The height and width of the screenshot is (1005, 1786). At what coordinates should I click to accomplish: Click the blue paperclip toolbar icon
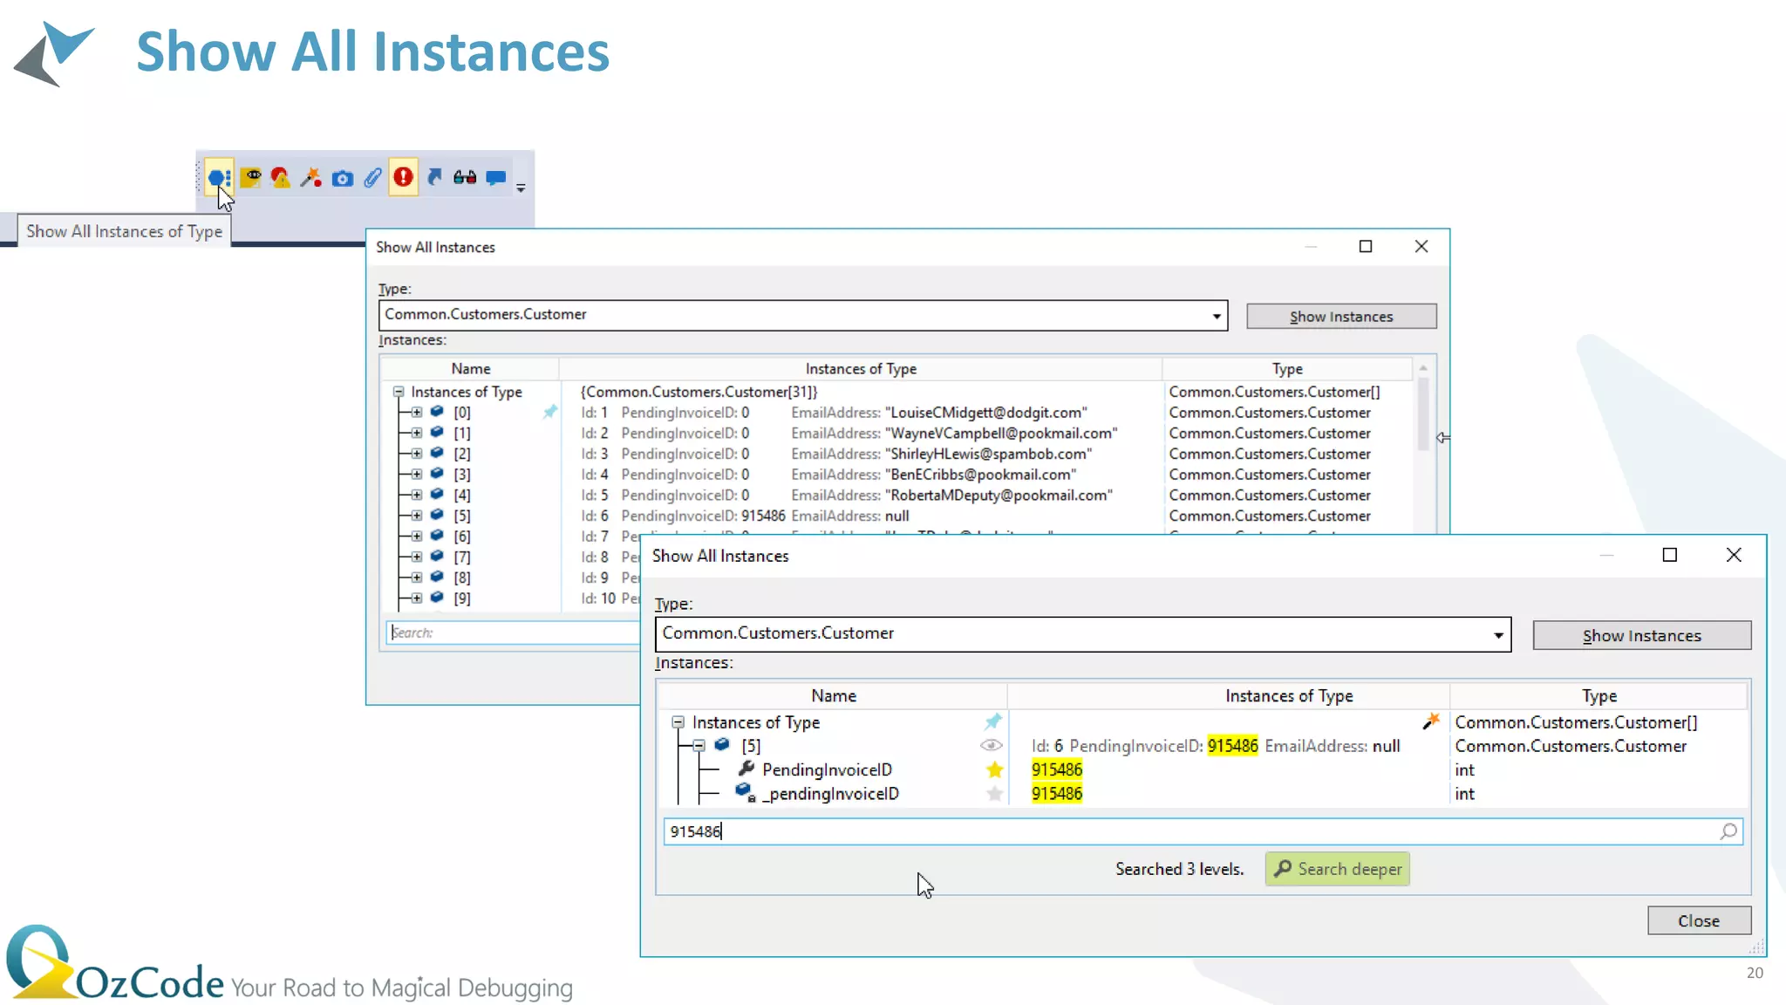[x=372, y=177]
